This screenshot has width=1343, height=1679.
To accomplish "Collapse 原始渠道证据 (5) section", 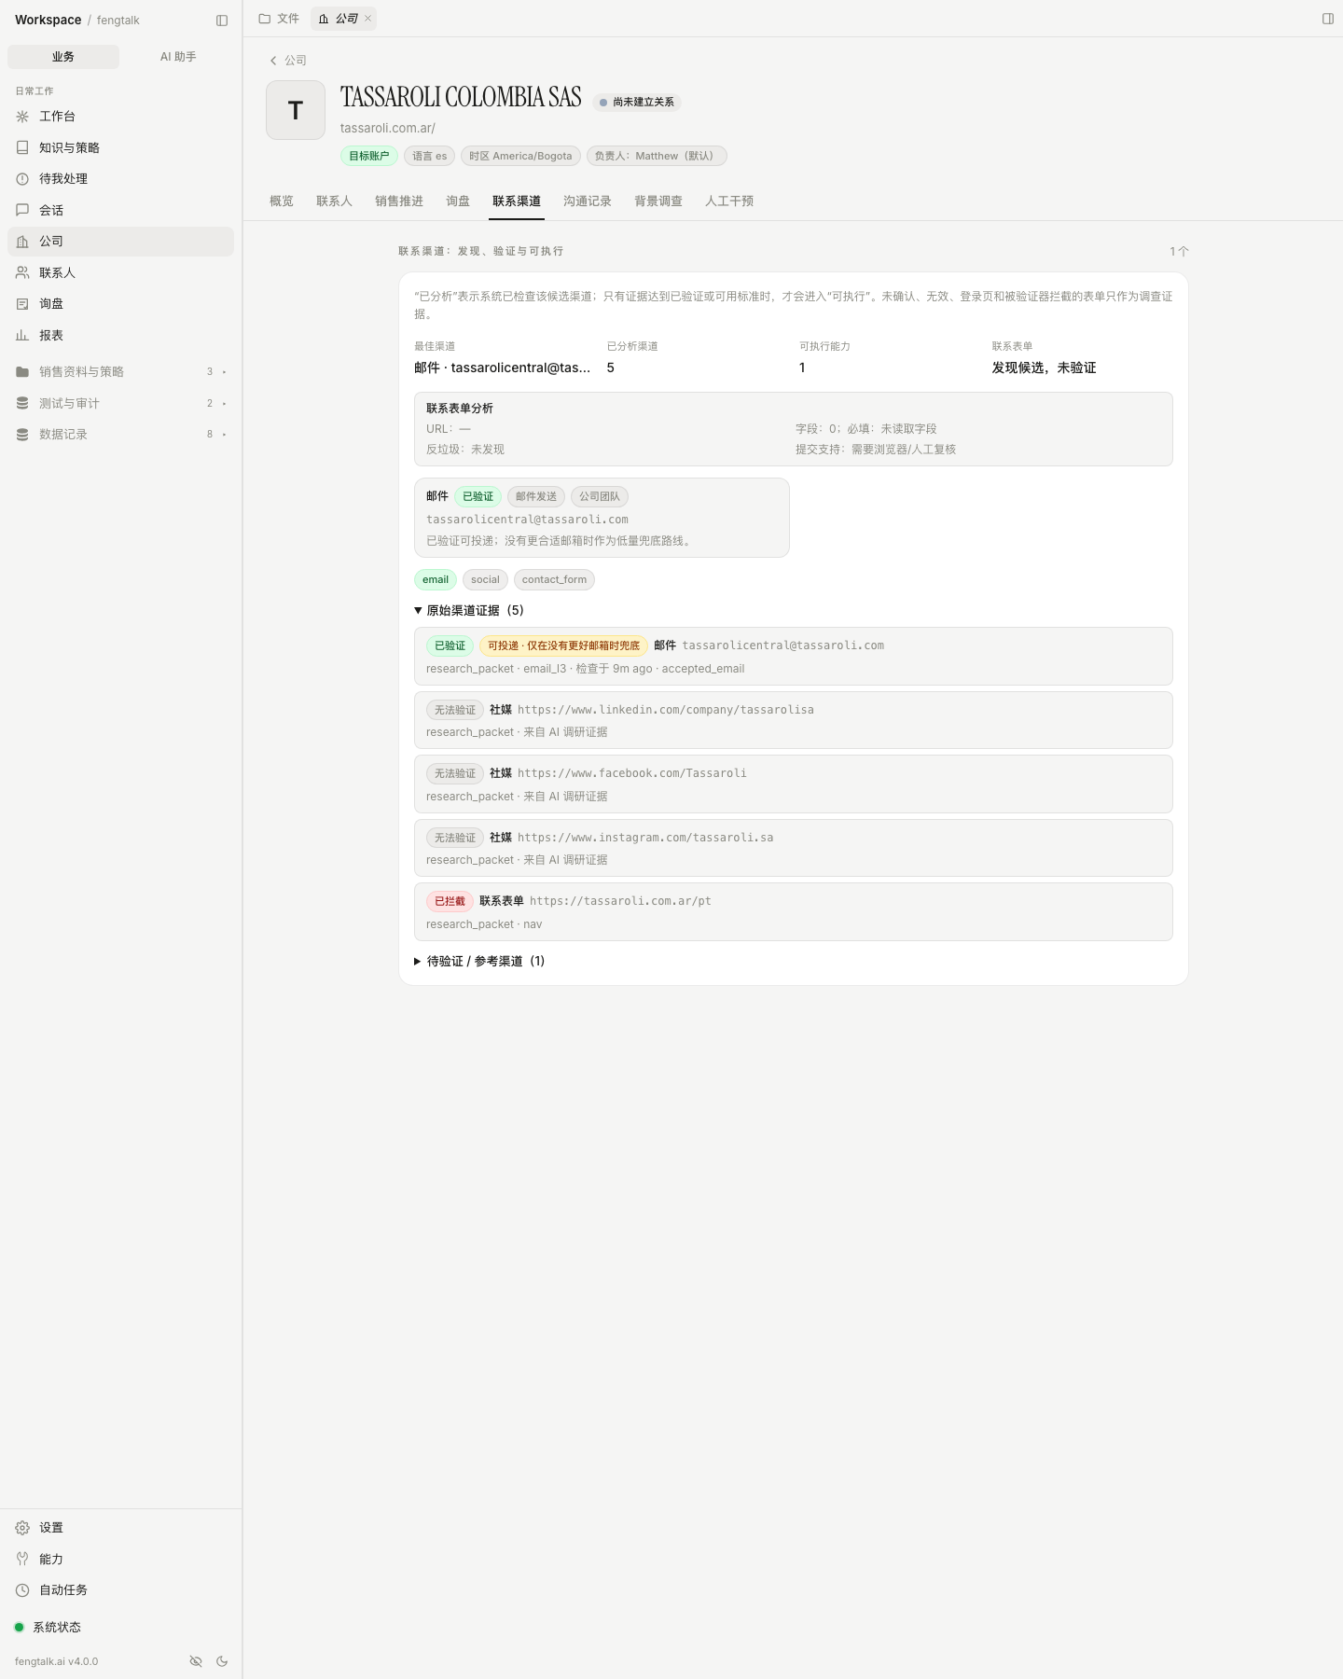I will point(469,611).
